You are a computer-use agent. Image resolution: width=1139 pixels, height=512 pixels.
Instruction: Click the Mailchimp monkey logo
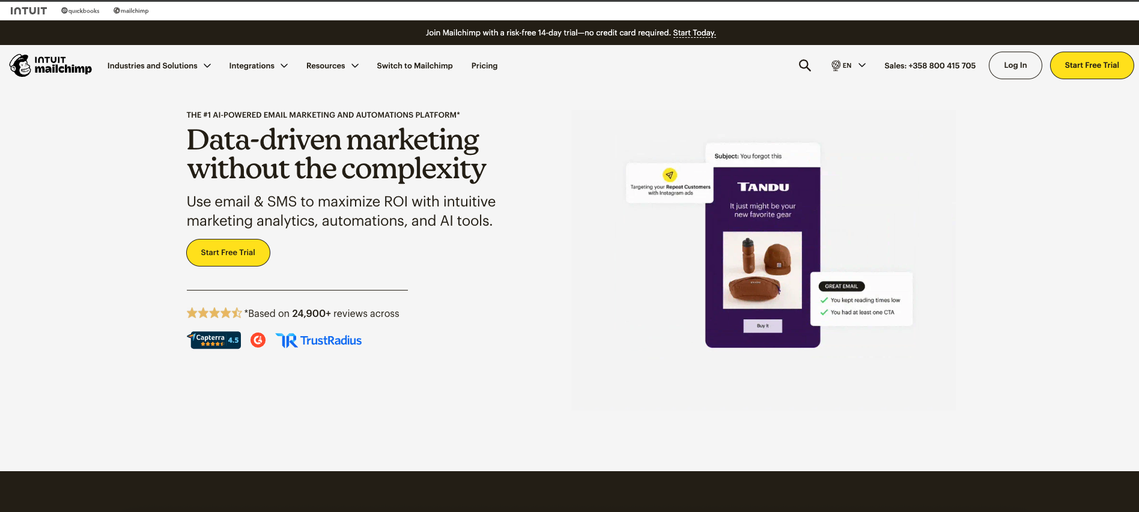pos(20,65)
